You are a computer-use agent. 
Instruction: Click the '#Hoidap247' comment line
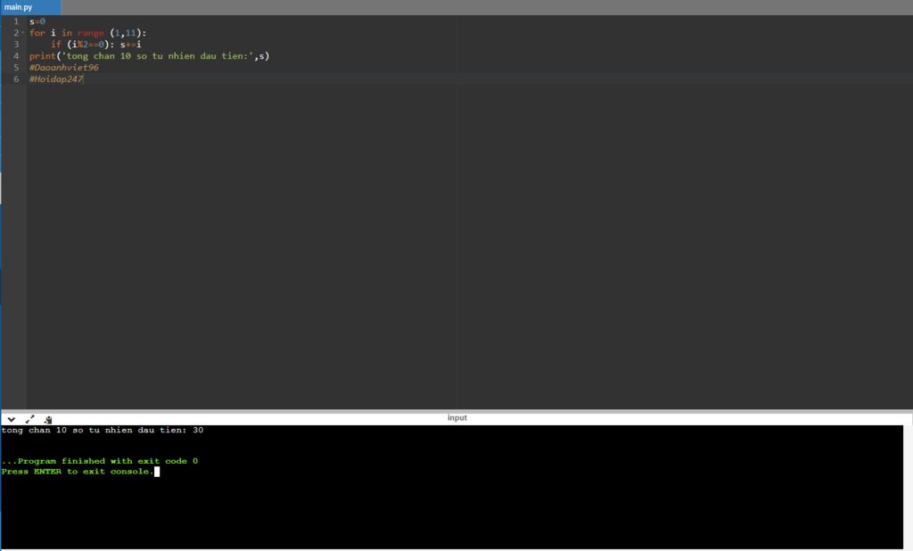pos(56,79)
